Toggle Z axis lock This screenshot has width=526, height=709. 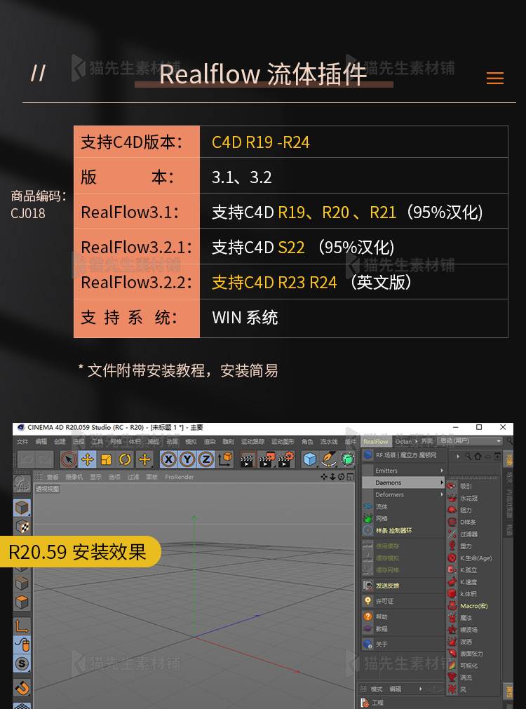205,460
